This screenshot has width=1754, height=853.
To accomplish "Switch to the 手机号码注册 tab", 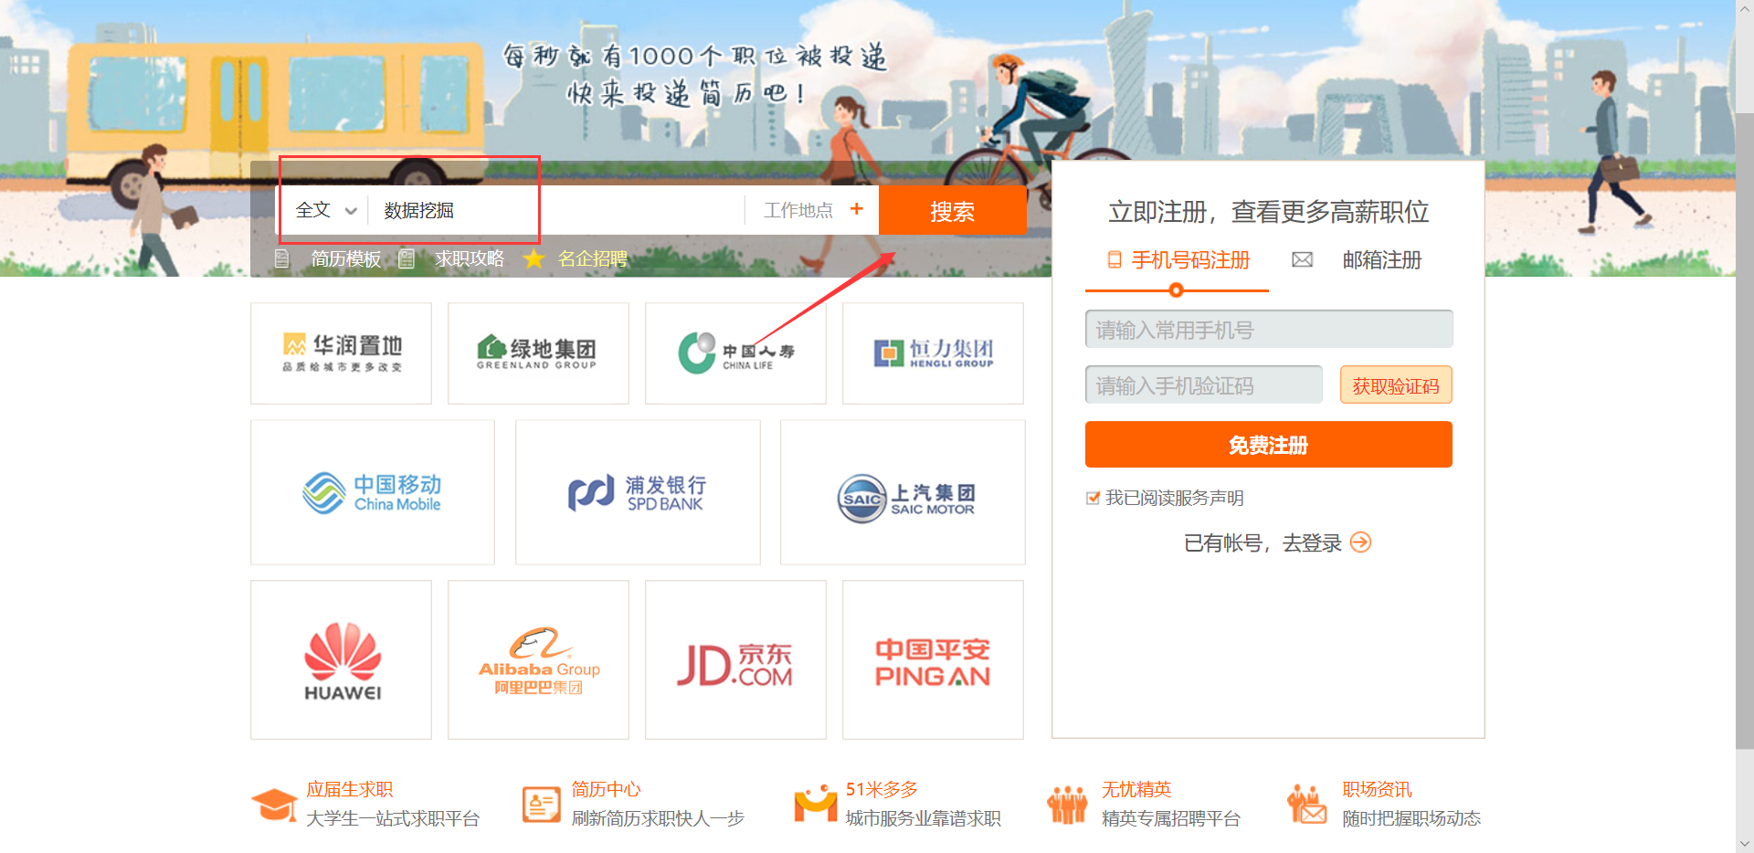I will point(1189,260).
